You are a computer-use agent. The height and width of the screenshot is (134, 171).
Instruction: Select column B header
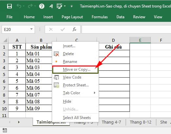(41, 40)
